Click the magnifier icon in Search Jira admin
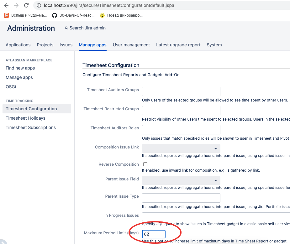The width and height of the screenshot is (290, 244). click(x=66, y=28)
